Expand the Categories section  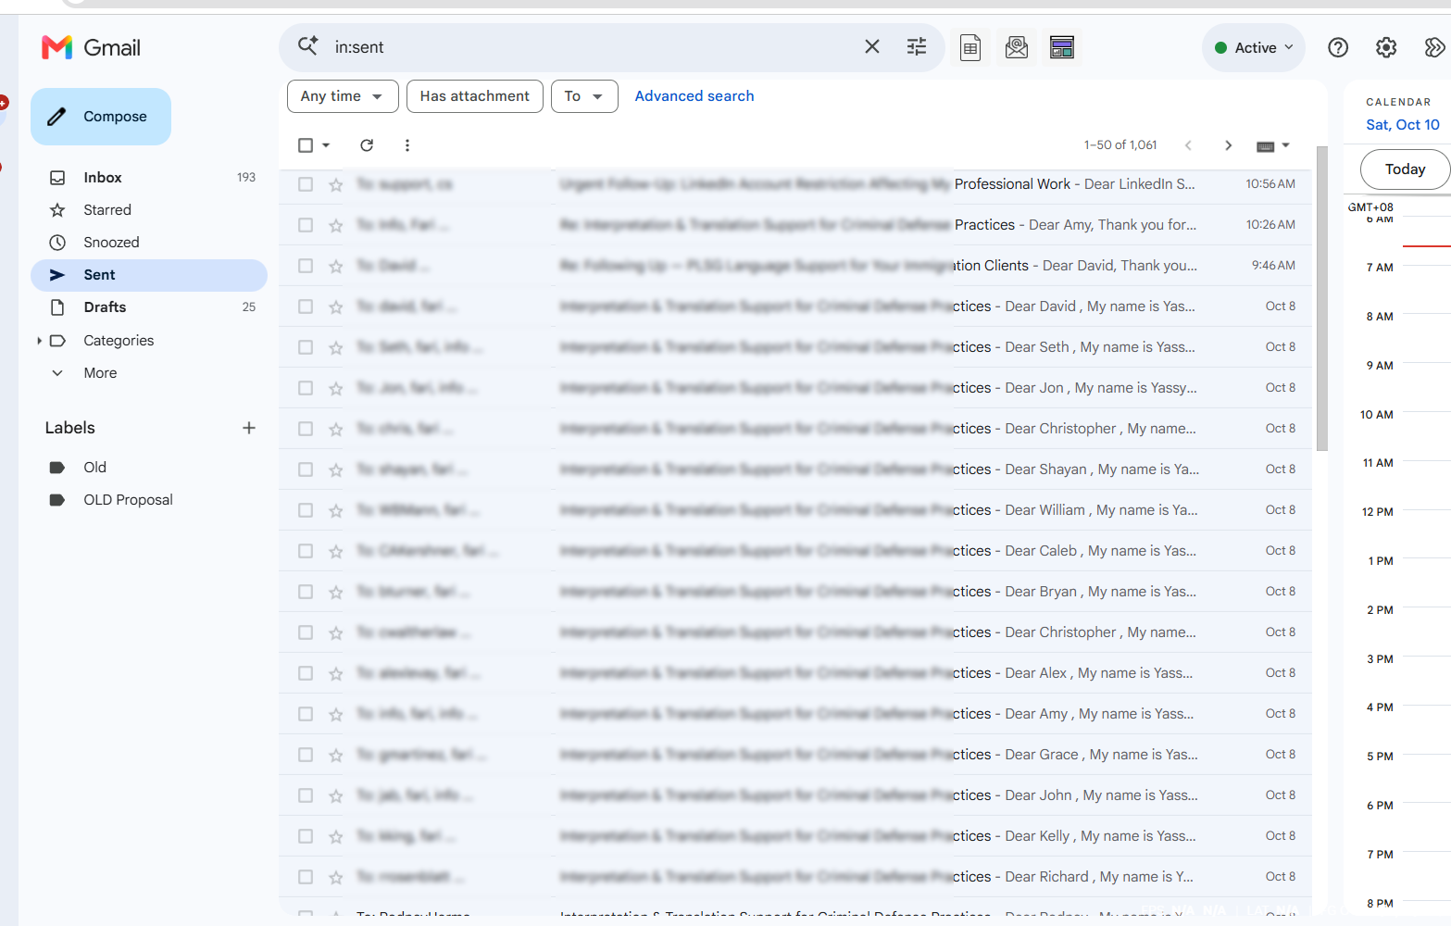39,341
